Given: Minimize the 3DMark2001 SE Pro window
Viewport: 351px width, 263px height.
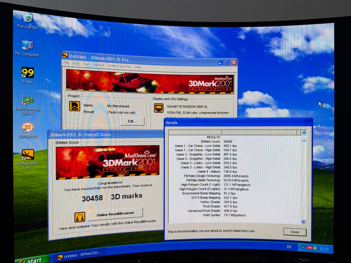Looking at the screenshot, I should pos(220,62).
